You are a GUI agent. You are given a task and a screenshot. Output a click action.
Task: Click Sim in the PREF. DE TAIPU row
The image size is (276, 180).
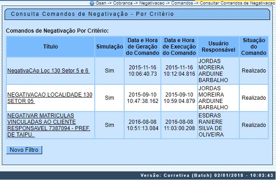[110, 125]
